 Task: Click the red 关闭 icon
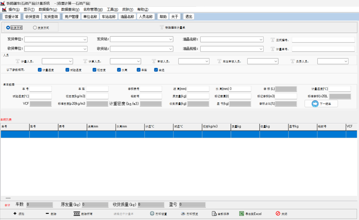pos(278,214)
